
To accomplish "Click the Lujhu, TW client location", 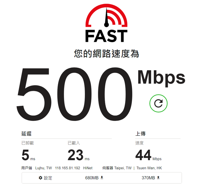I will [x=44, y=168].
